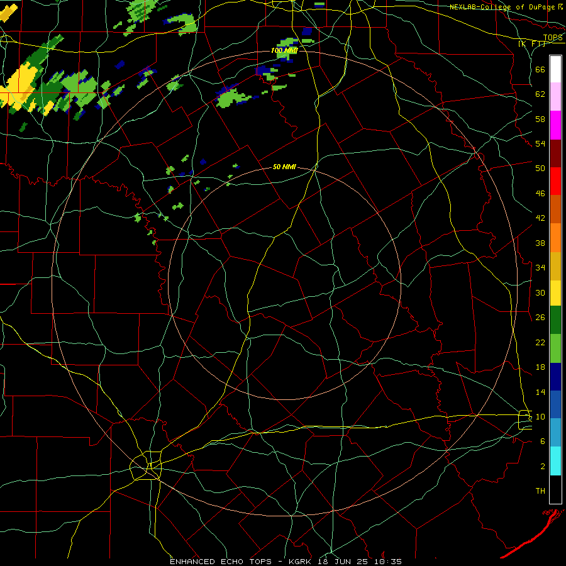Click the legend value 50
Viewport: 566px width, 566px height.
540,168
